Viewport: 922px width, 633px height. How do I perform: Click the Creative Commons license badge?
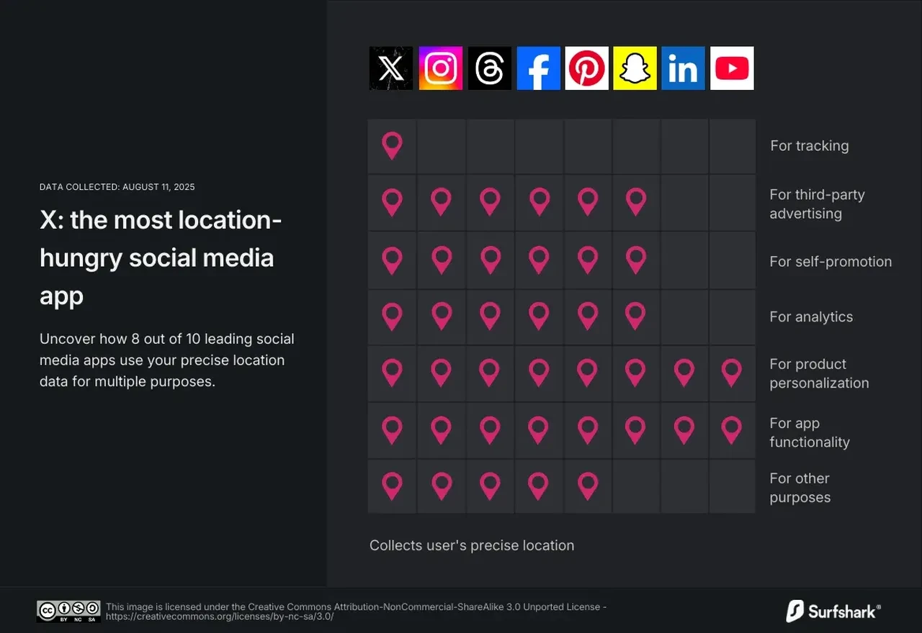(68, 611)
